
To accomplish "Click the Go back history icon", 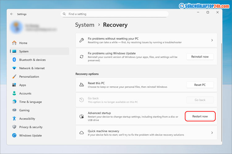I will 82,100.
